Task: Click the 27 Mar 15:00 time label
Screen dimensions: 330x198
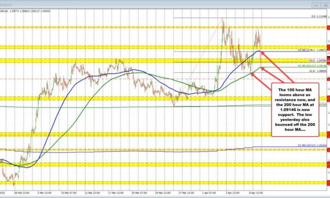Action: [186, 193]
